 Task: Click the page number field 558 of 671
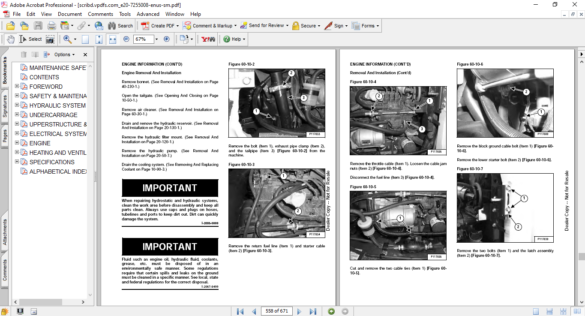pos(276,311)
